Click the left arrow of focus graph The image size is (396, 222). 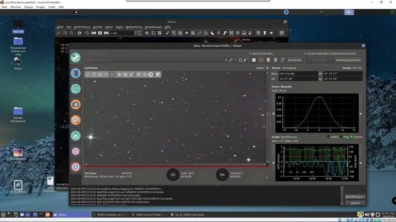click(273, 113)
